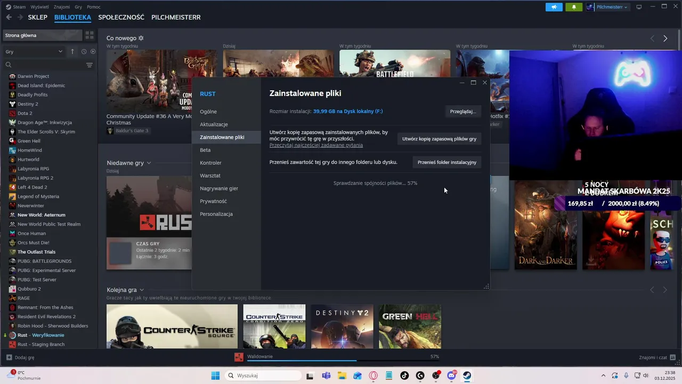Go to SKLEP tab
This screenshot has width=682, height=384.
point(38,17)
